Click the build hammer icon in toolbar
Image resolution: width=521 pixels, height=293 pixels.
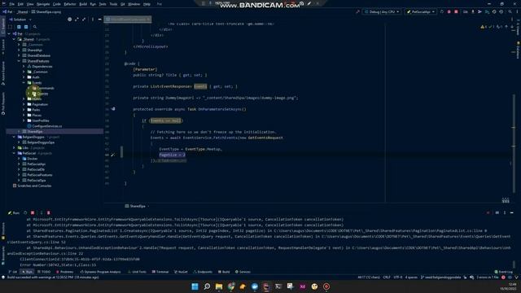357,12
